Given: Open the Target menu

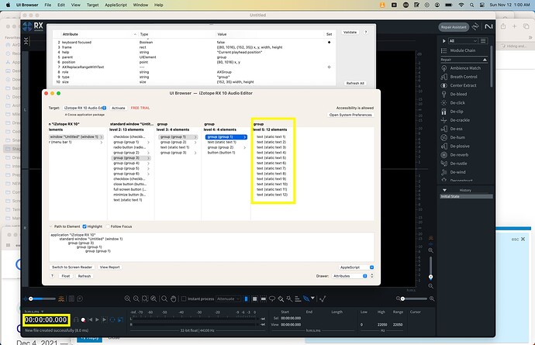Looking at the screenshot, I should coord(92,5).
